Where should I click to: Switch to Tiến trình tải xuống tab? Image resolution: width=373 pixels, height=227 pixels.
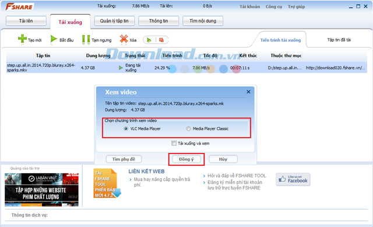[x=280, y=40]
